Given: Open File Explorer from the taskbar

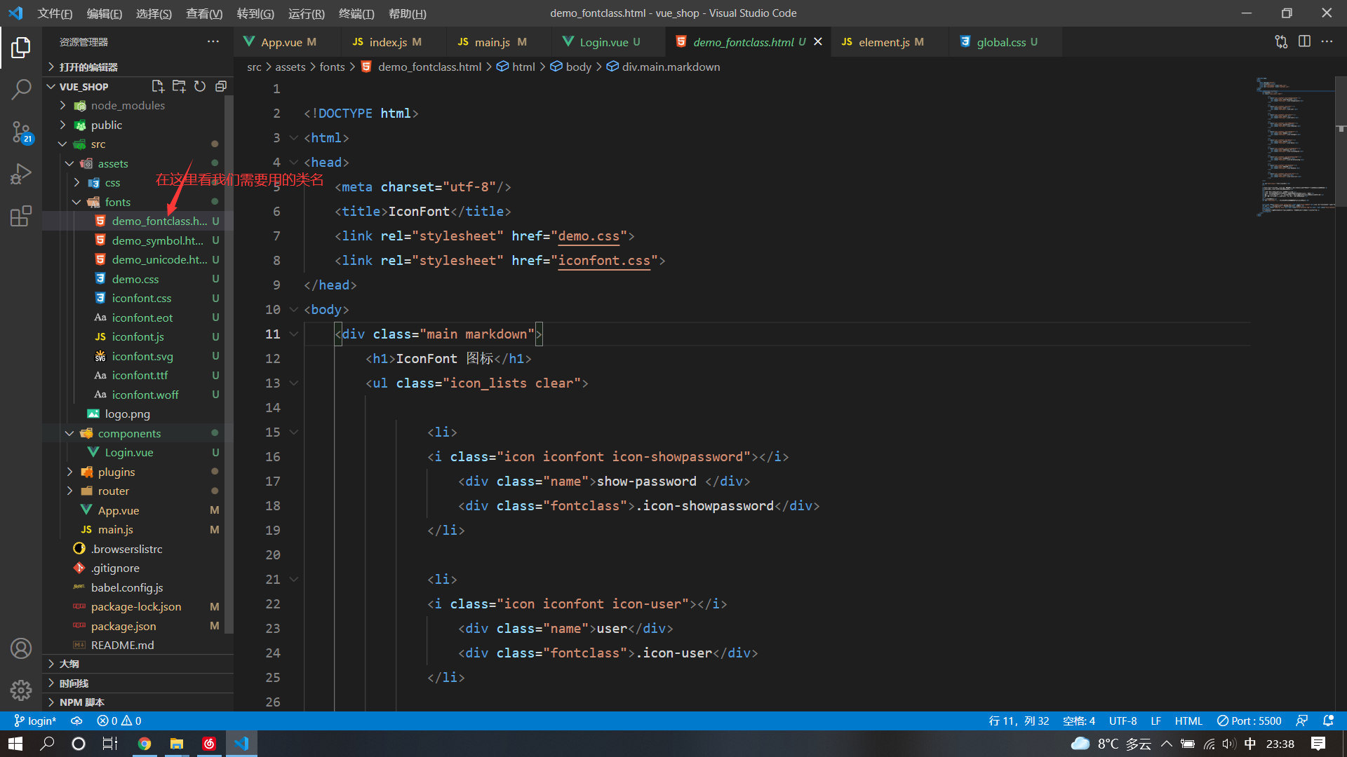Looking at the screenshot, I should click(x=177, y=744).
